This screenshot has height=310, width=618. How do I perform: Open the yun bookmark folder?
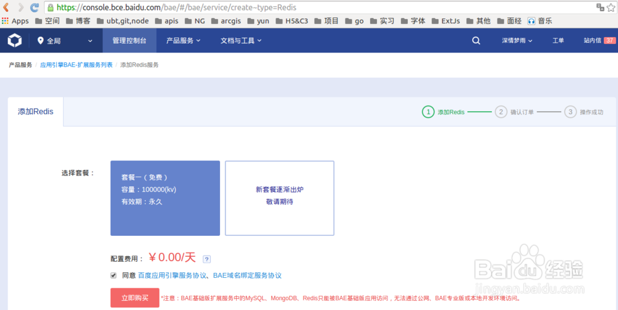[258, 21]
